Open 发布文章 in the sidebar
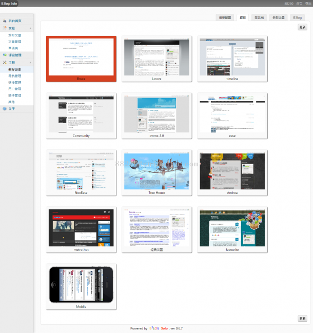 point(15,35)
